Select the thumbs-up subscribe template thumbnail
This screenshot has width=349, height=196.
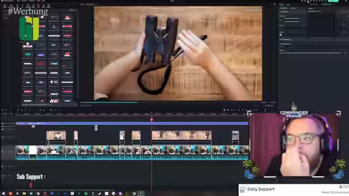point(54,100)
